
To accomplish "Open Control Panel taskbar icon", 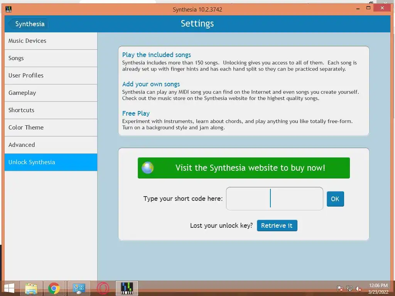I will click(79, 288).
